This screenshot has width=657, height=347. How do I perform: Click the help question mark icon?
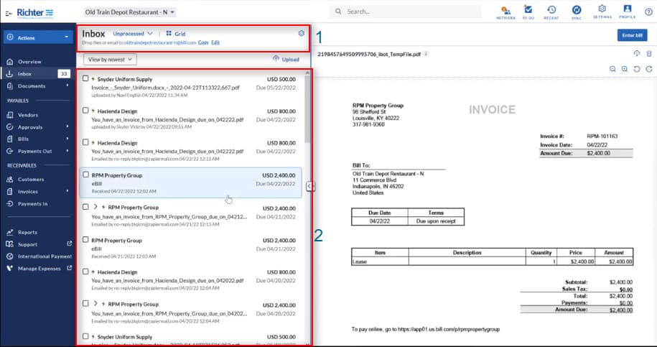pos(648,11)
